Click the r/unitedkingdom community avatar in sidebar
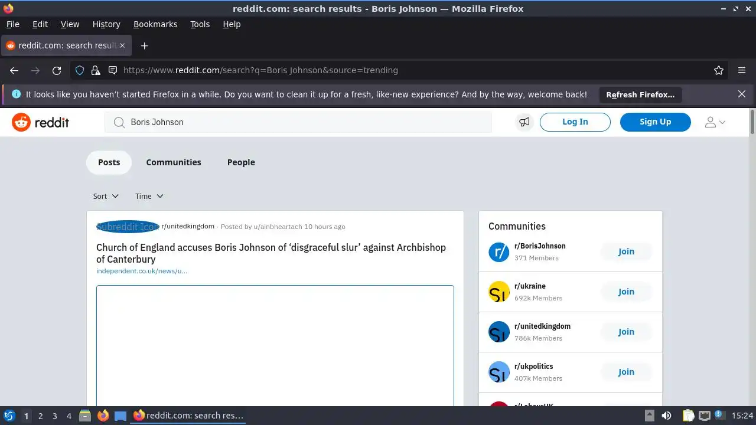 pyautogui.click(x=499, y=332)
